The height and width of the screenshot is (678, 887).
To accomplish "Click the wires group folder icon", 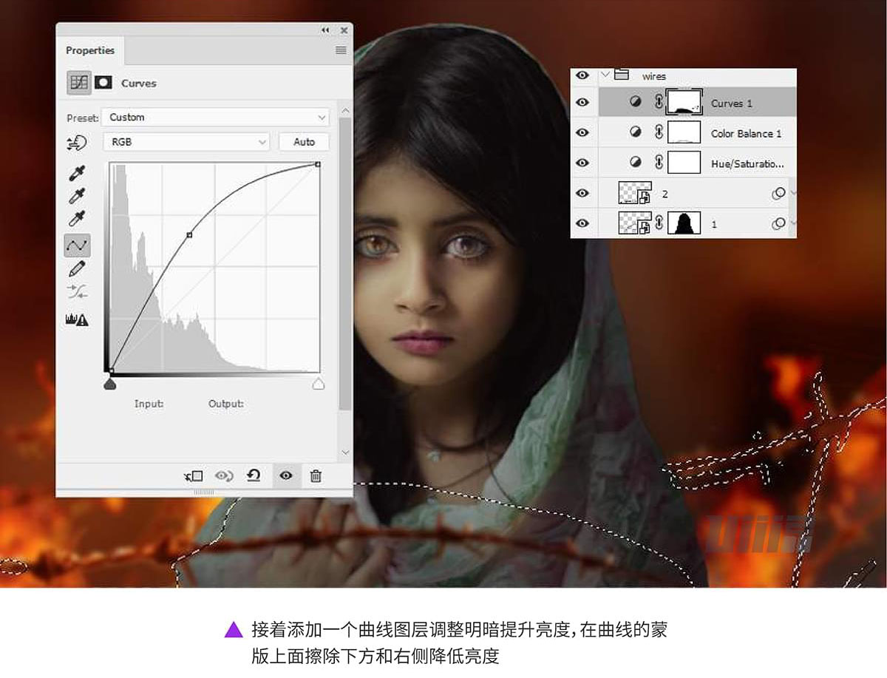I will (x=622, y=75).
